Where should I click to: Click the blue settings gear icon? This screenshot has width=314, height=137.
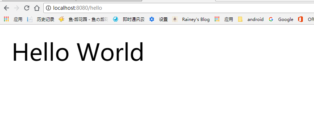[x=152, y=19]
